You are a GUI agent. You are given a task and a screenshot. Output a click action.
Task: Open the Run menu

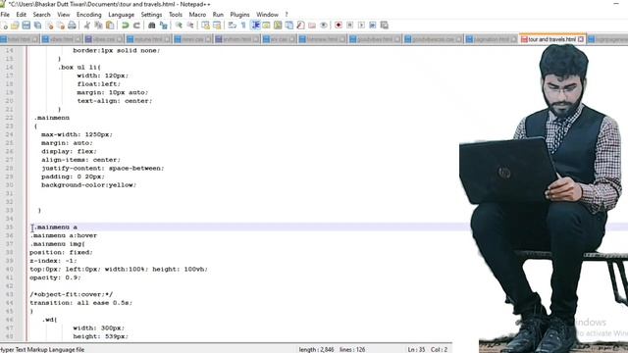pos(218,15)
